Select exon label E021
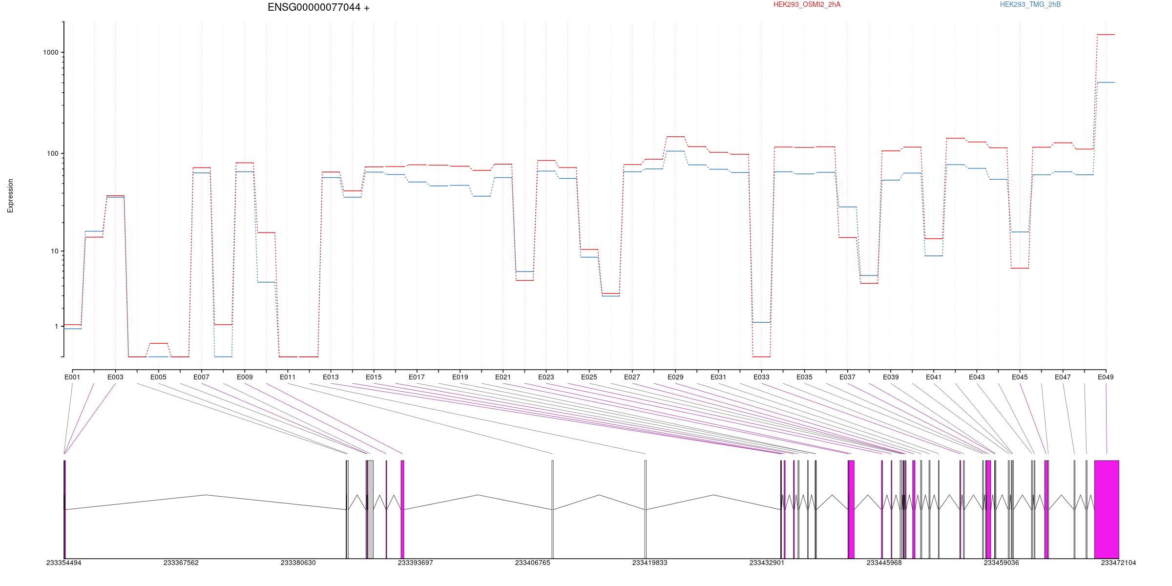 (x=503, y=377)
